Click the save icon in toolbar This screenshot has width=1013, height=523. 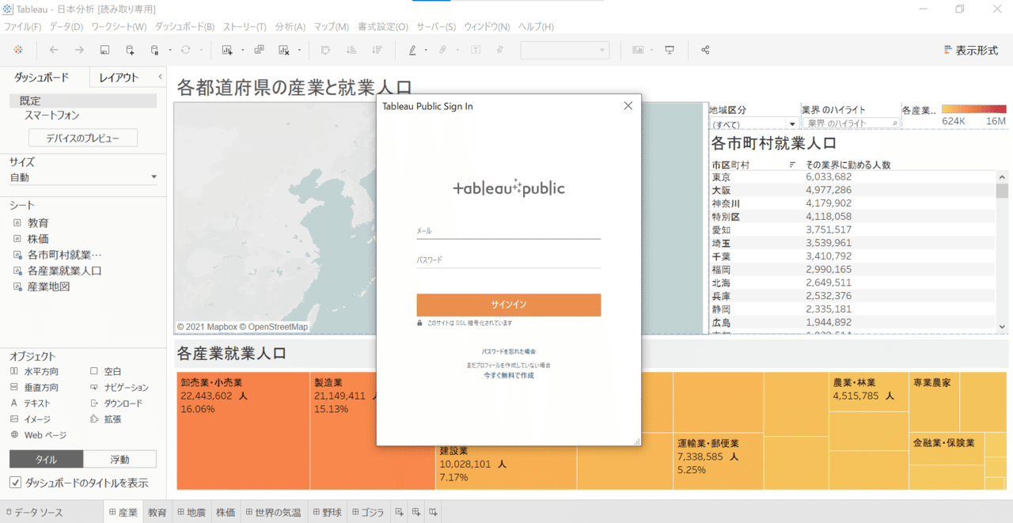pos(104,50)
